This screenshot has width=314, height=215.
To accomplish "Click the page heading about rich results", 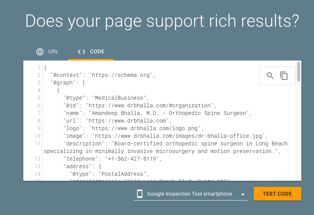I will (x=162, y=21).
